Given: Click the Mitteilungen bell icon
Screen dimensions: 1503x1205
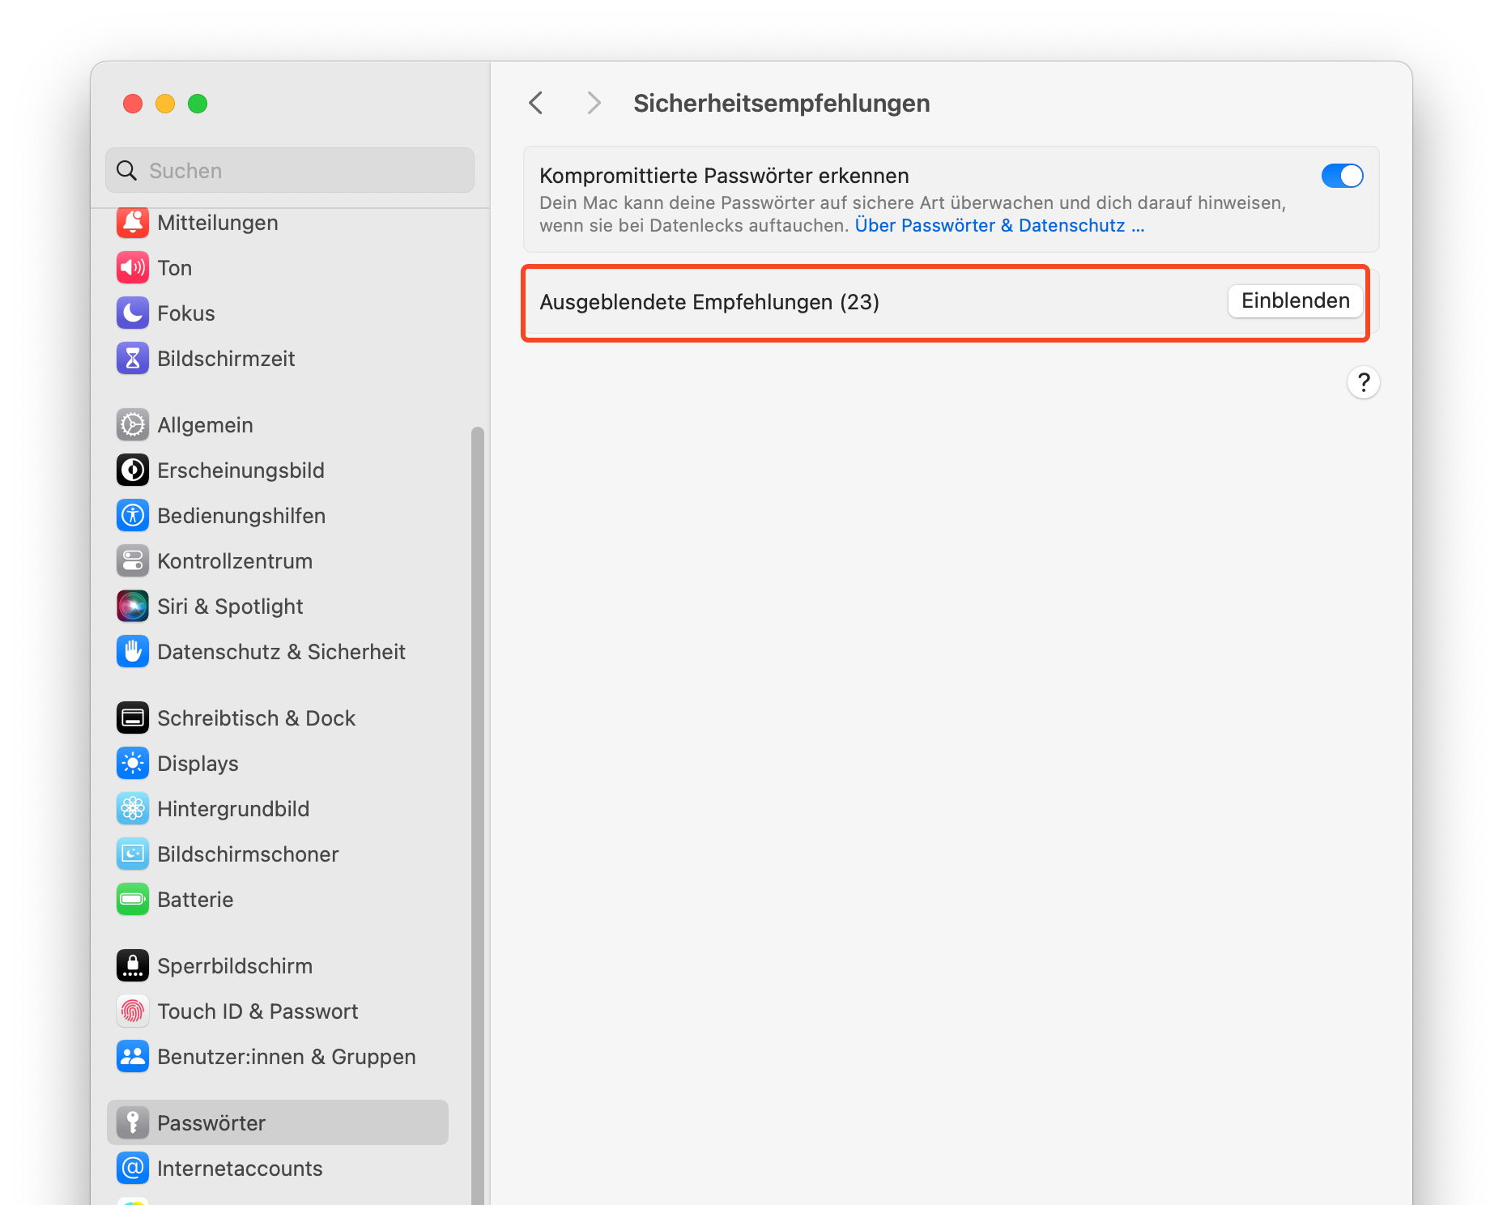Looking at the screenshot, I should click(x=133, y=223).
